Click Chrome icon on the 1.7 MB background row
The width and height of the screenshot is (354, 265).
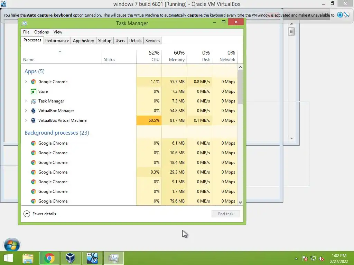[x=34, y=192]
